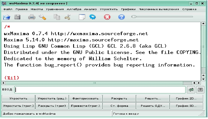Click the Copy icon in toolbar

pyautogui.click(x=57, y=17)
